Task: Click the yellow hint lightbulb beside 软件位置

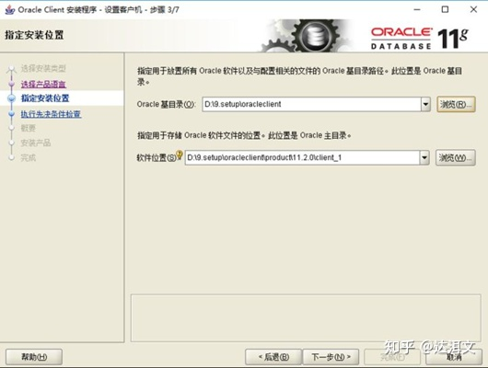Action: point(179,155)
